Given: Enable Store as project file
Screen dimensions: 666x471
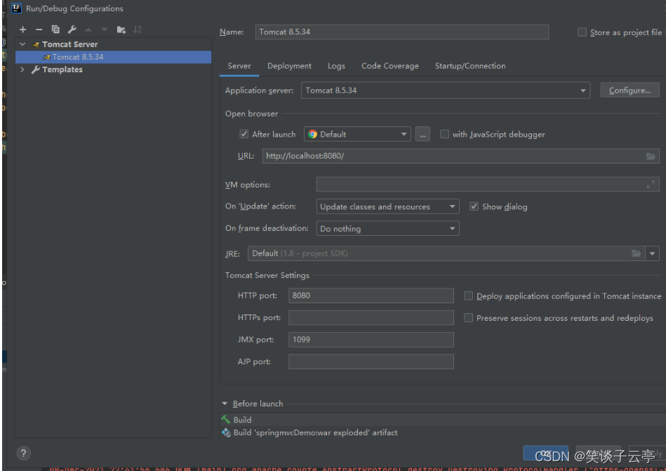Looking at the screenshot, I should (582, 32).
